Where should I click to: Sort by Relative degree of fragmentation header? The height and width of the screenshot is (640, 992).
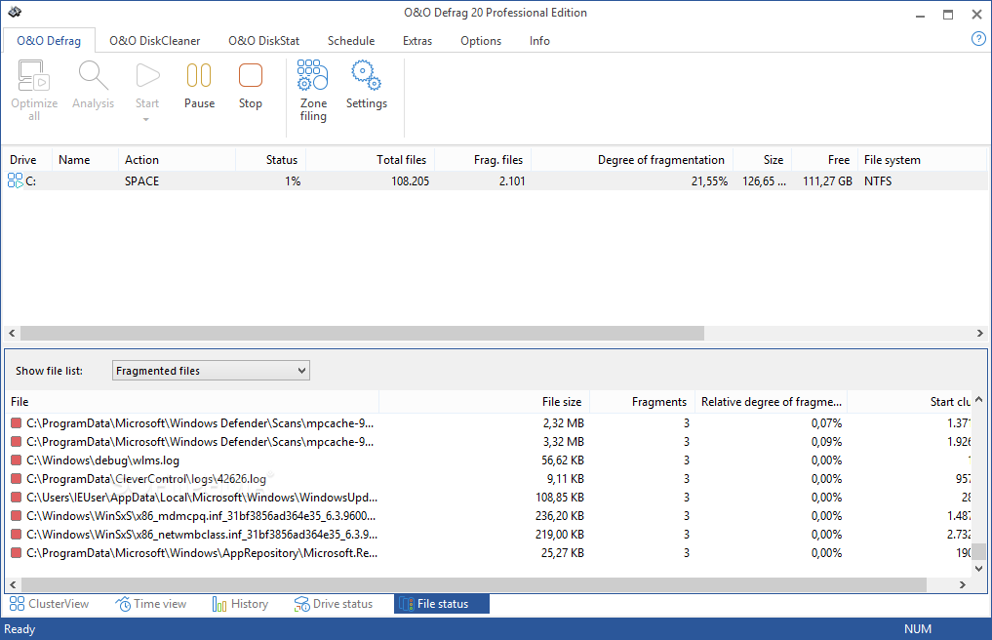tap(772, 402)
